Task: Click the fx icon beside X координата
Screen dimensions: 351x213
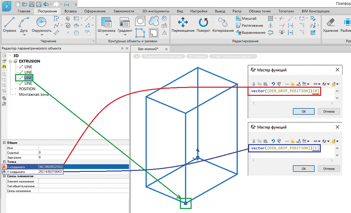Action: (4, 167)
